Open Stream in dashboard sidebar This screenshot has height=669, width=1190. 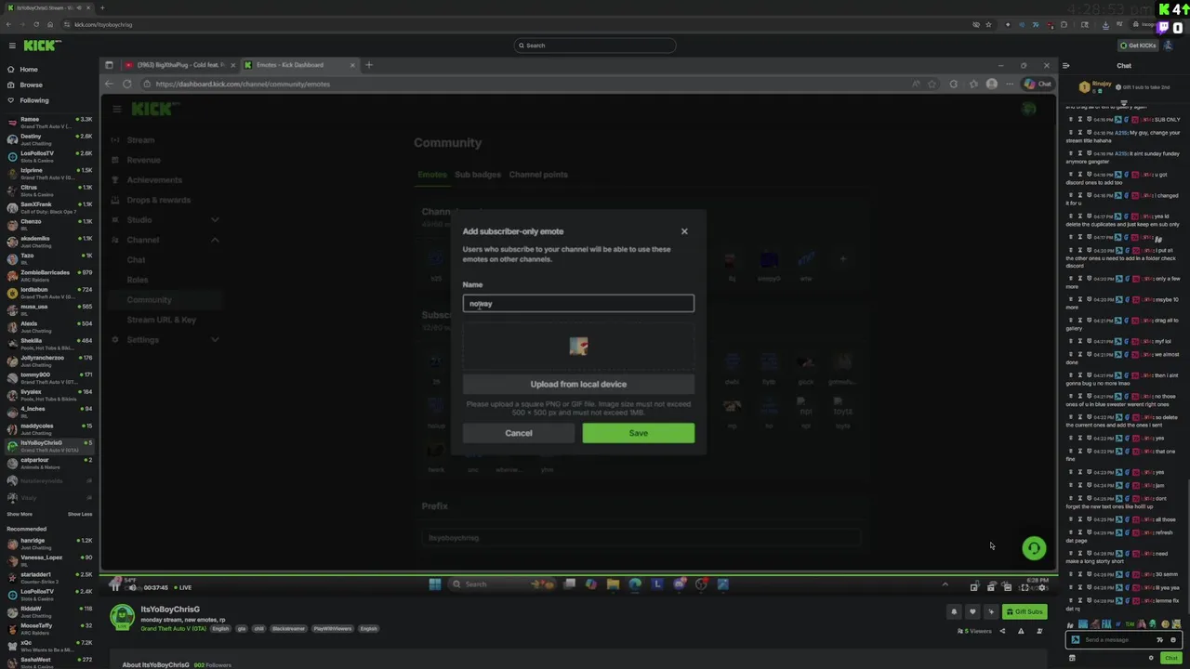(x=140, y=140)
